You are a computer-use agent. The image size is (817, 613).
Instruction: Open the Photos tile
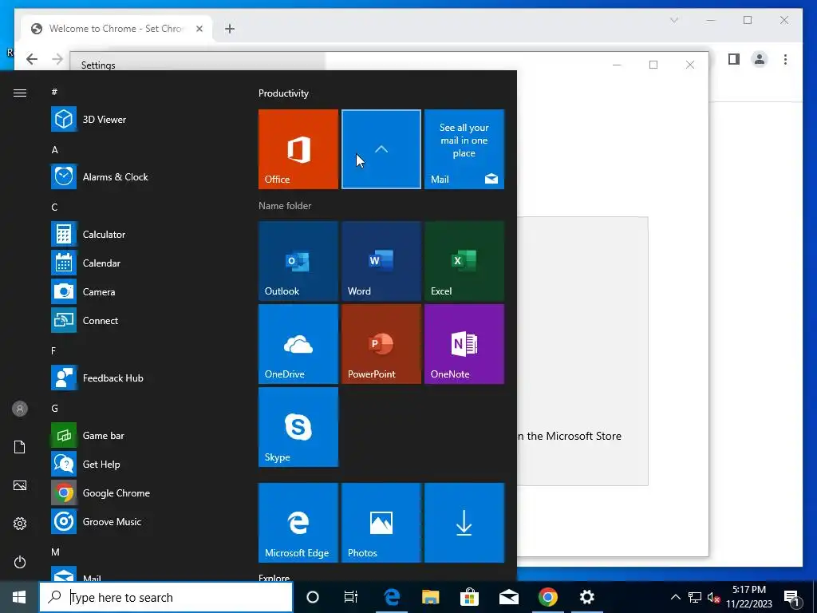[381, 523]
